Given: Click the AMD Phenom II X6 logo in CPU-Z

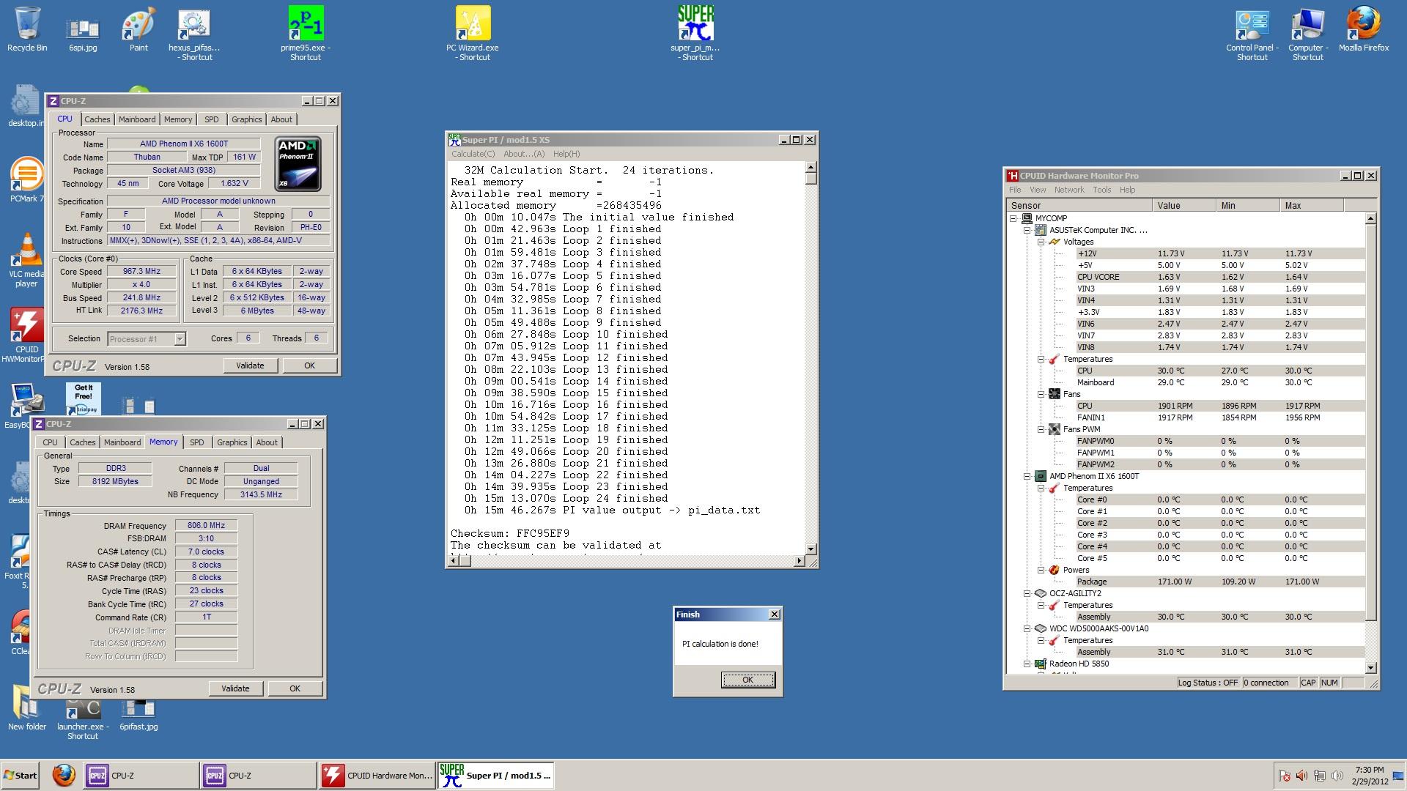Looking at the screenshot, I should coord(298,164).
